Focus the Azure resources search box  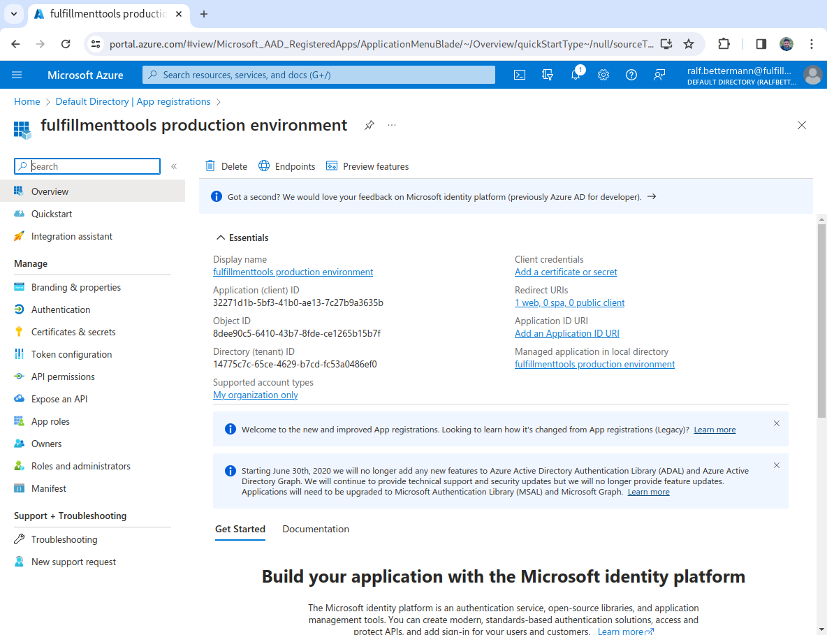pos(319,75)
